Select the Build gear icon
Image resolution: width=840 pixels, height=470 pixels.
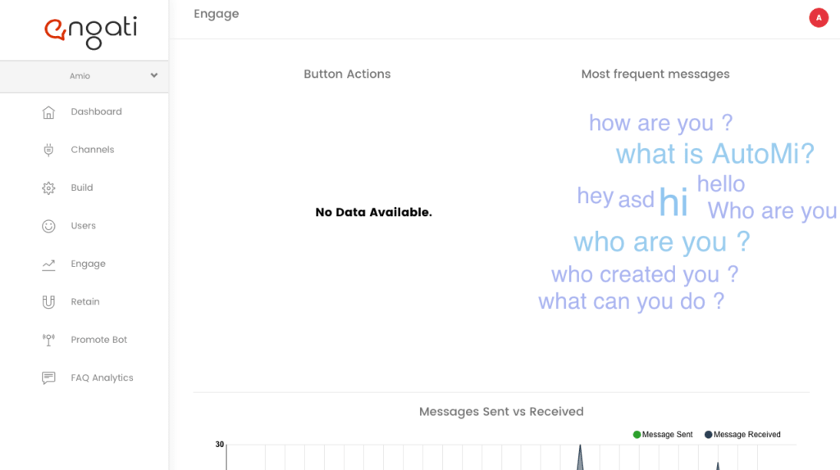48,188
